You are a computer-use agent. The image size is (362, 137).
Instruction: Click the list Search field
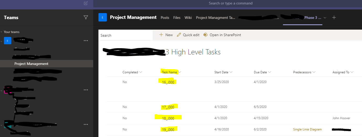point(125,35)
